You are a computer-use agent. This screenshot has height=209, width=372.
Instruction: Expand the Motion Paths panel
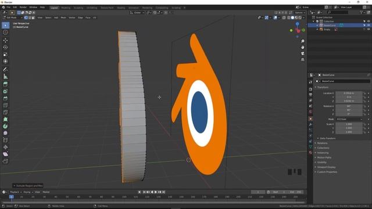pyautogui.click(x=324, y=157)
